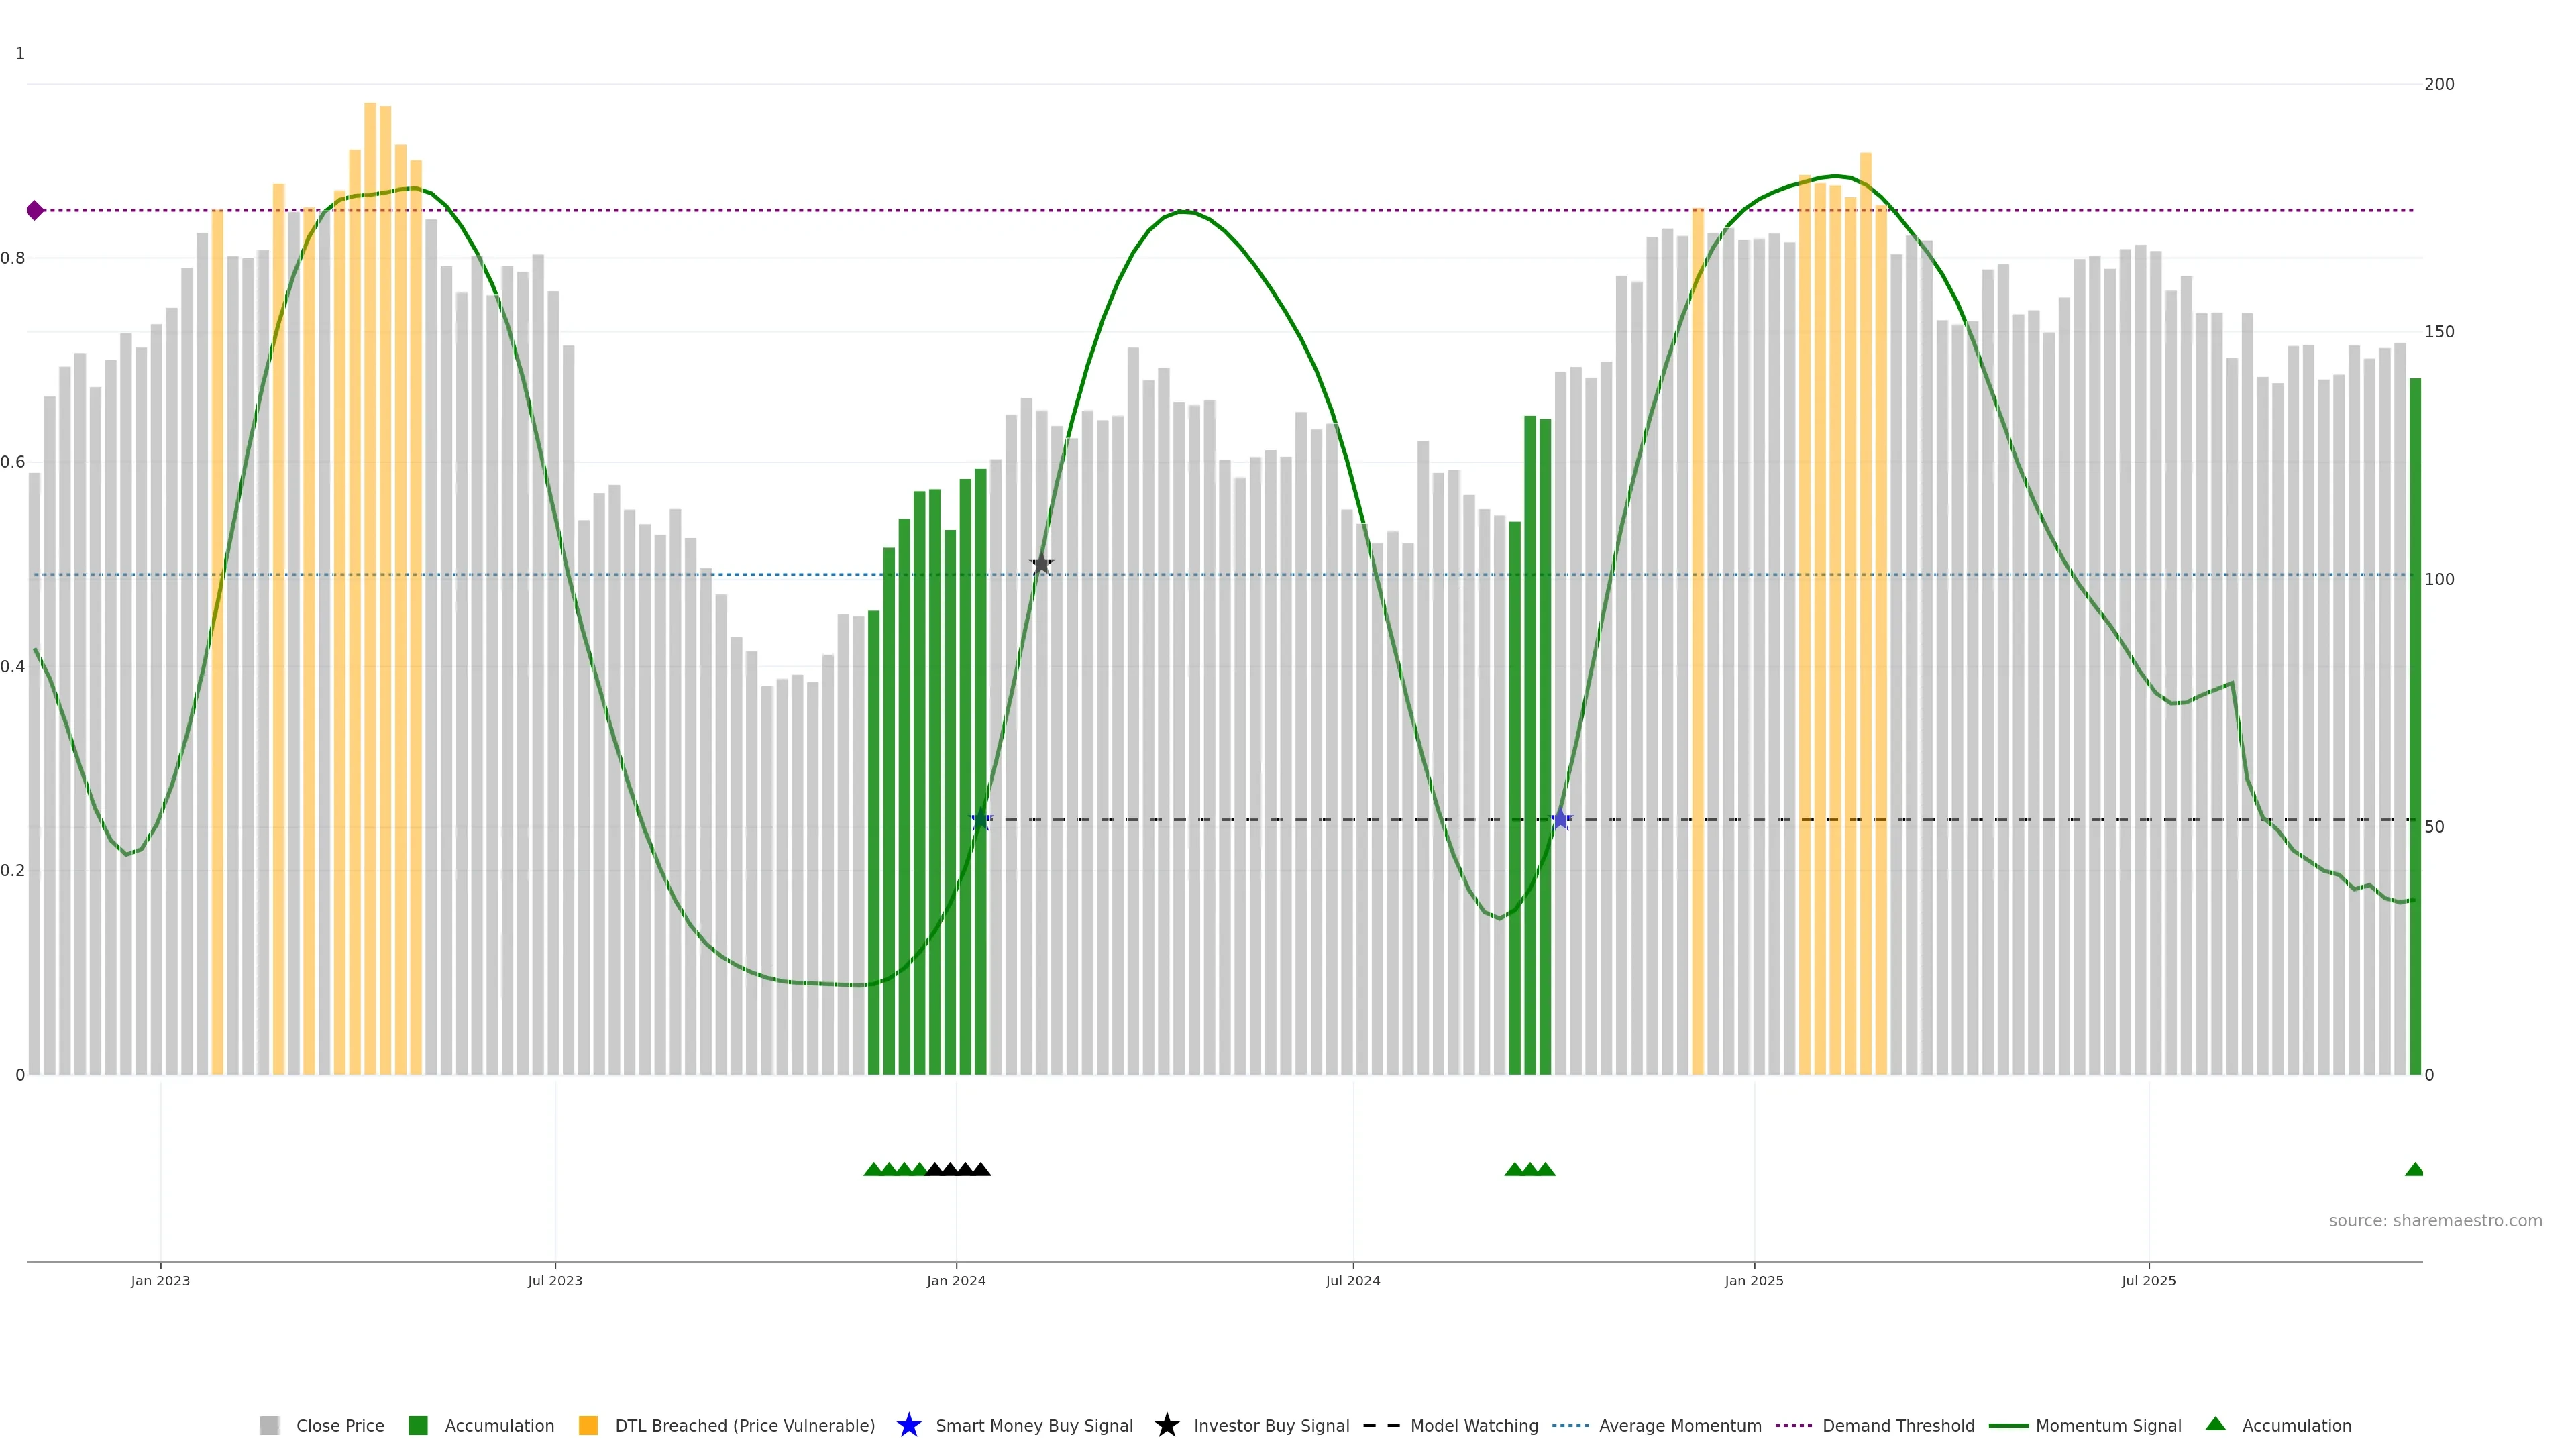
Task: Click the blue star near Jan 2024
Action: [981, 820]
